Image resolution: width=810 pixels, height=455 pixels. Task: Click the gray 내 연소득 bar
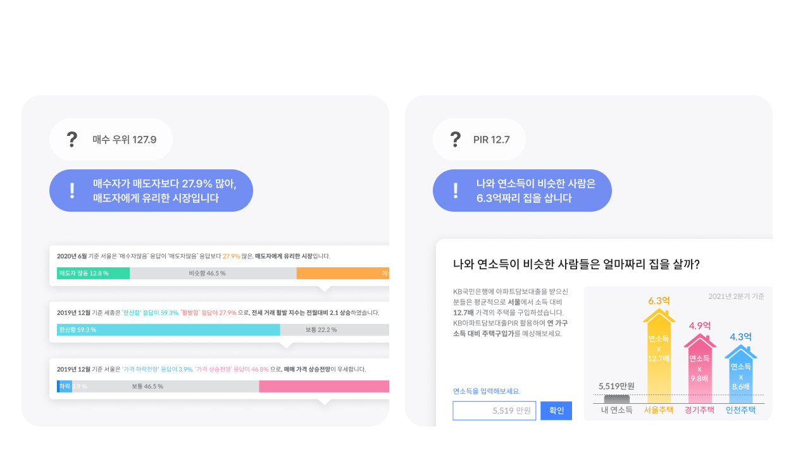pyautogui.click(x=617, y=399)
